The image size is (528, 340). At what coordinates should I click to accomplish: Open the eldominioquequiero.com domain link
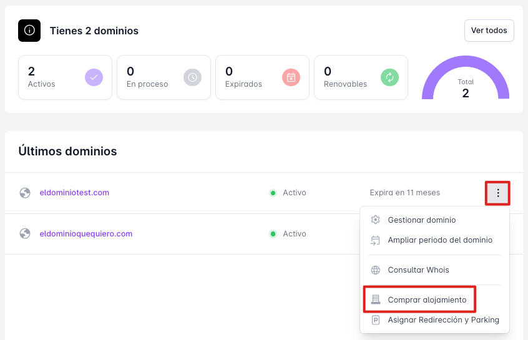(86, 234)
